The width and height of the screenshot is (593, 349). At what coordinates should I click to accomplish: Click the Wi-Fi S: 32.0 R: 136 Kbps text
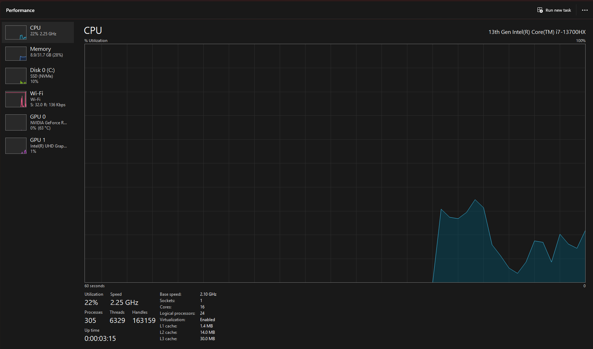point(48,105)
